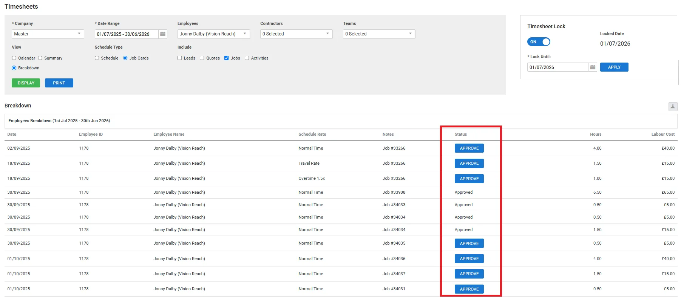Image resolution: width=681 pixels, height=297 pixels.
Task: Click the green DISPLAY button
Action: tap(26, 83)
